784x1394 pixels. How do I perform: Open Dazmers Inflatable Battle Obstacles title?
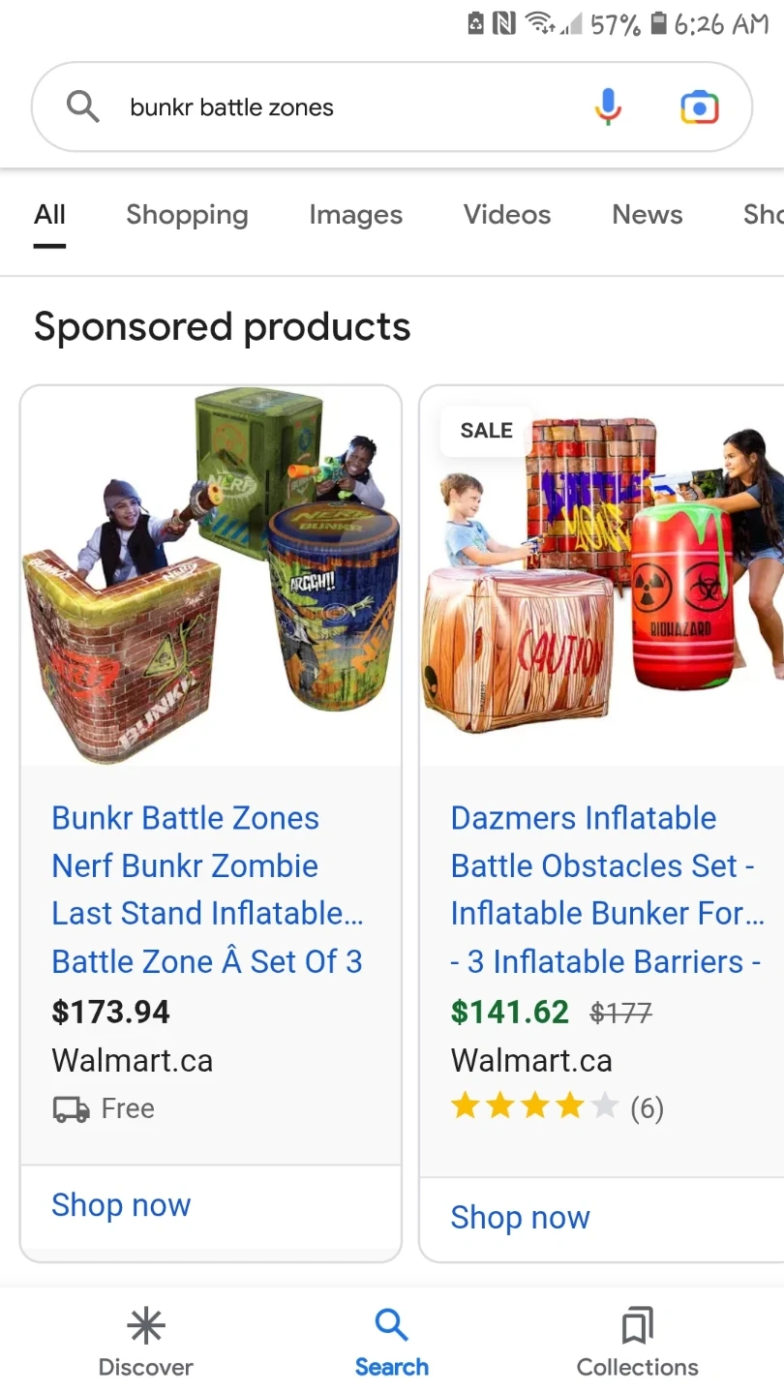pos(608,890)
